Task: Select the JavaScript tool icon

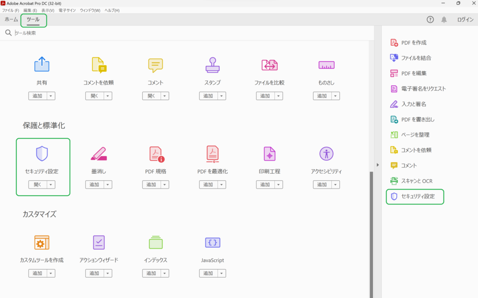Action: [x=212, y=242]
